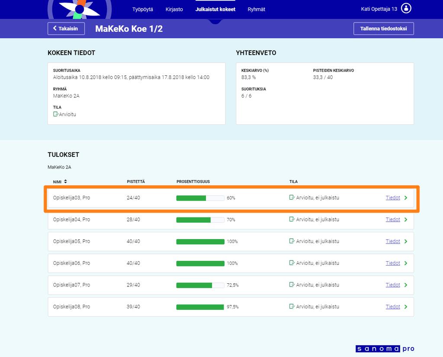Open Tiedot link for Opiskelija06

[393, 263]
